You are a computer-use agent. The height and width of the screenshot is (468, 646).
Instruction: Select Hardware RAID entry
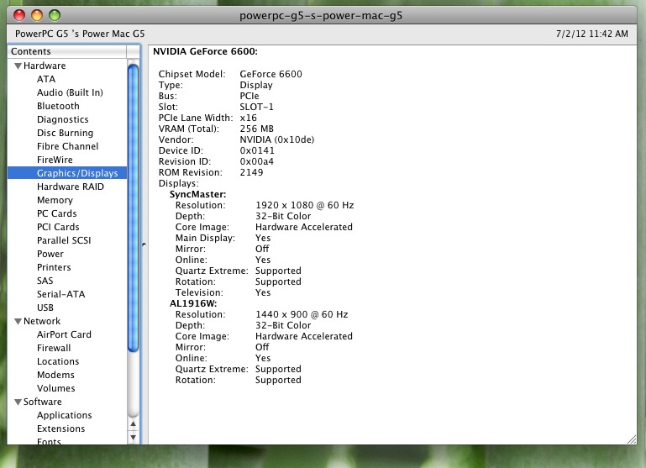[x=71, y=187]
